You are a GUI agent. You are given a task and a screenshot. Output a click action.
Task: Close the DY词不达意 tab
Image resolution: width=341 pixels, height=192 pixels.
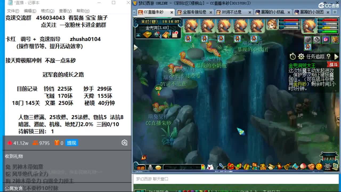point(250,13)
